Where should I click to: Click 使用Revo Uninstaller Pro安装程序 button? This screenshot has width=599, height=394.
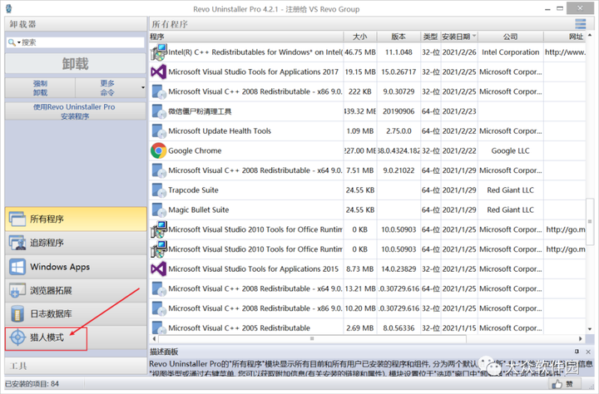pos(75,111)
